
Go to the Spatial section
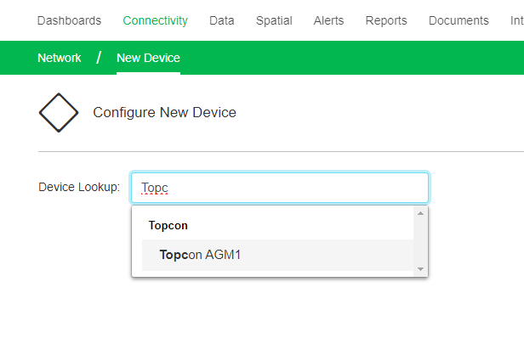274,20
